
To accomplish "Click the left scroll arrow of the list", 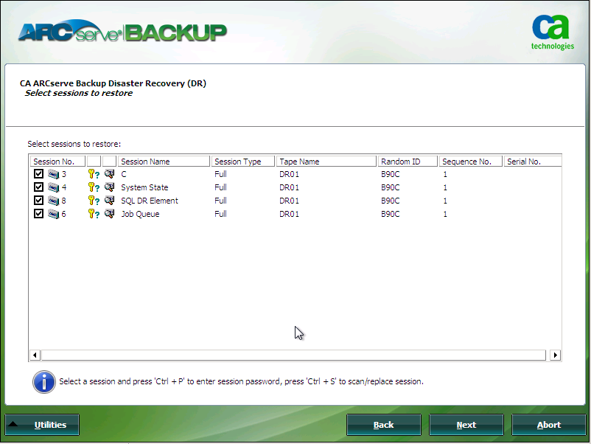I will pos(35,355).
